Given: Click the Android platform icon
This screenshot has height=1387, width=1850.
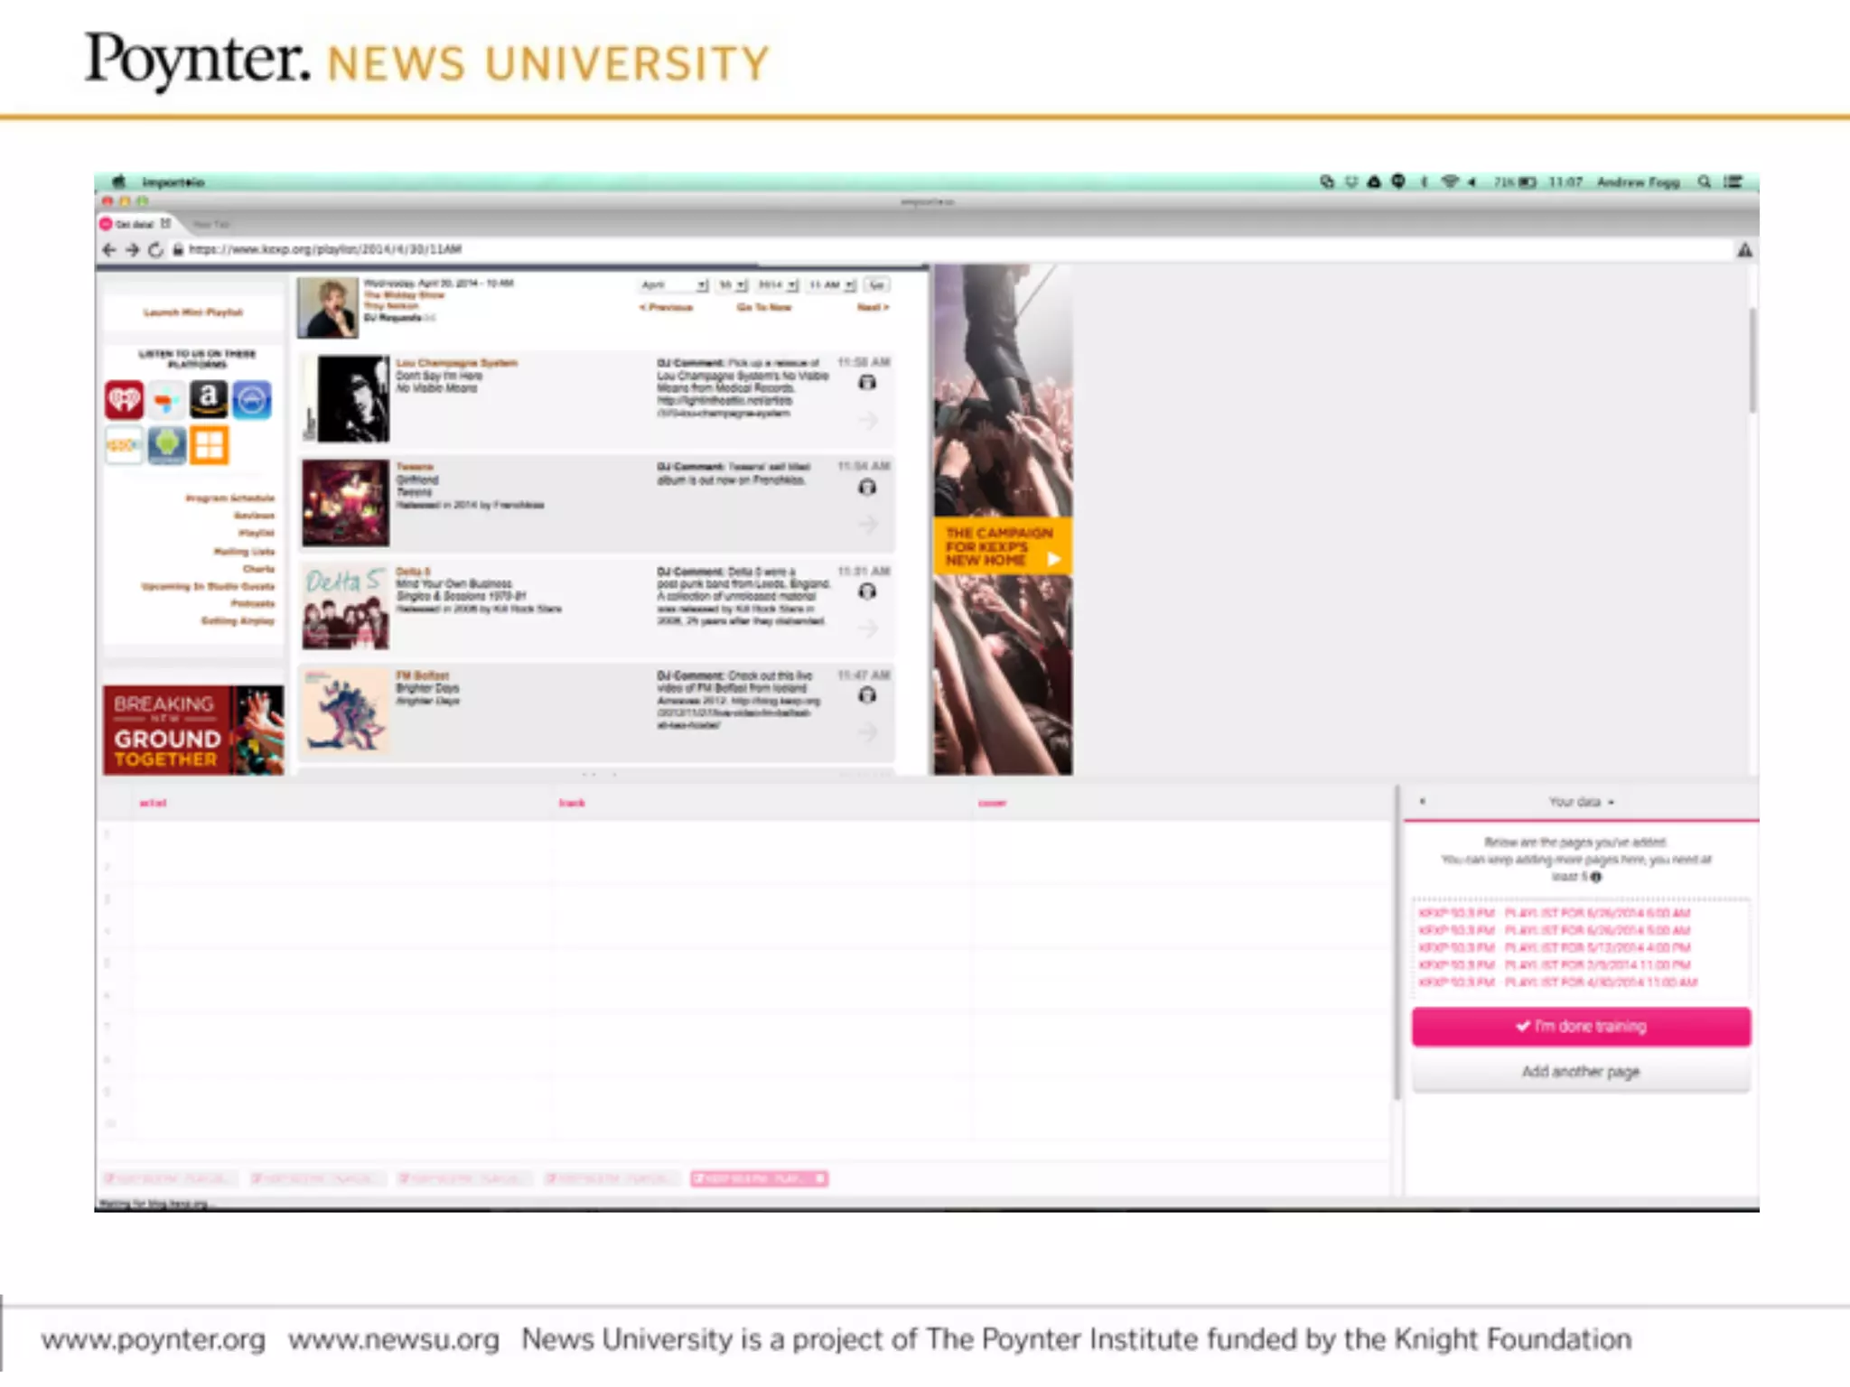Looking at the screenshot, I should coord(166,444).
